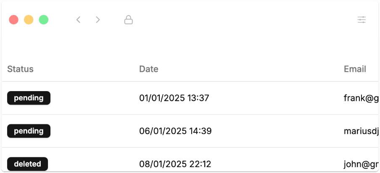Click the forward navigation chevron

click(x=98, y=20)
